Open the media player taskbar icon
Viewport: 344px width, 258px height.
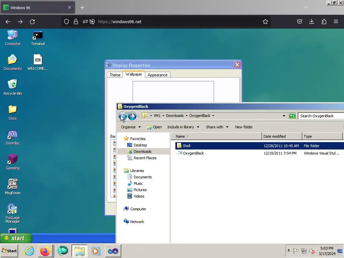tap(96, 251)
